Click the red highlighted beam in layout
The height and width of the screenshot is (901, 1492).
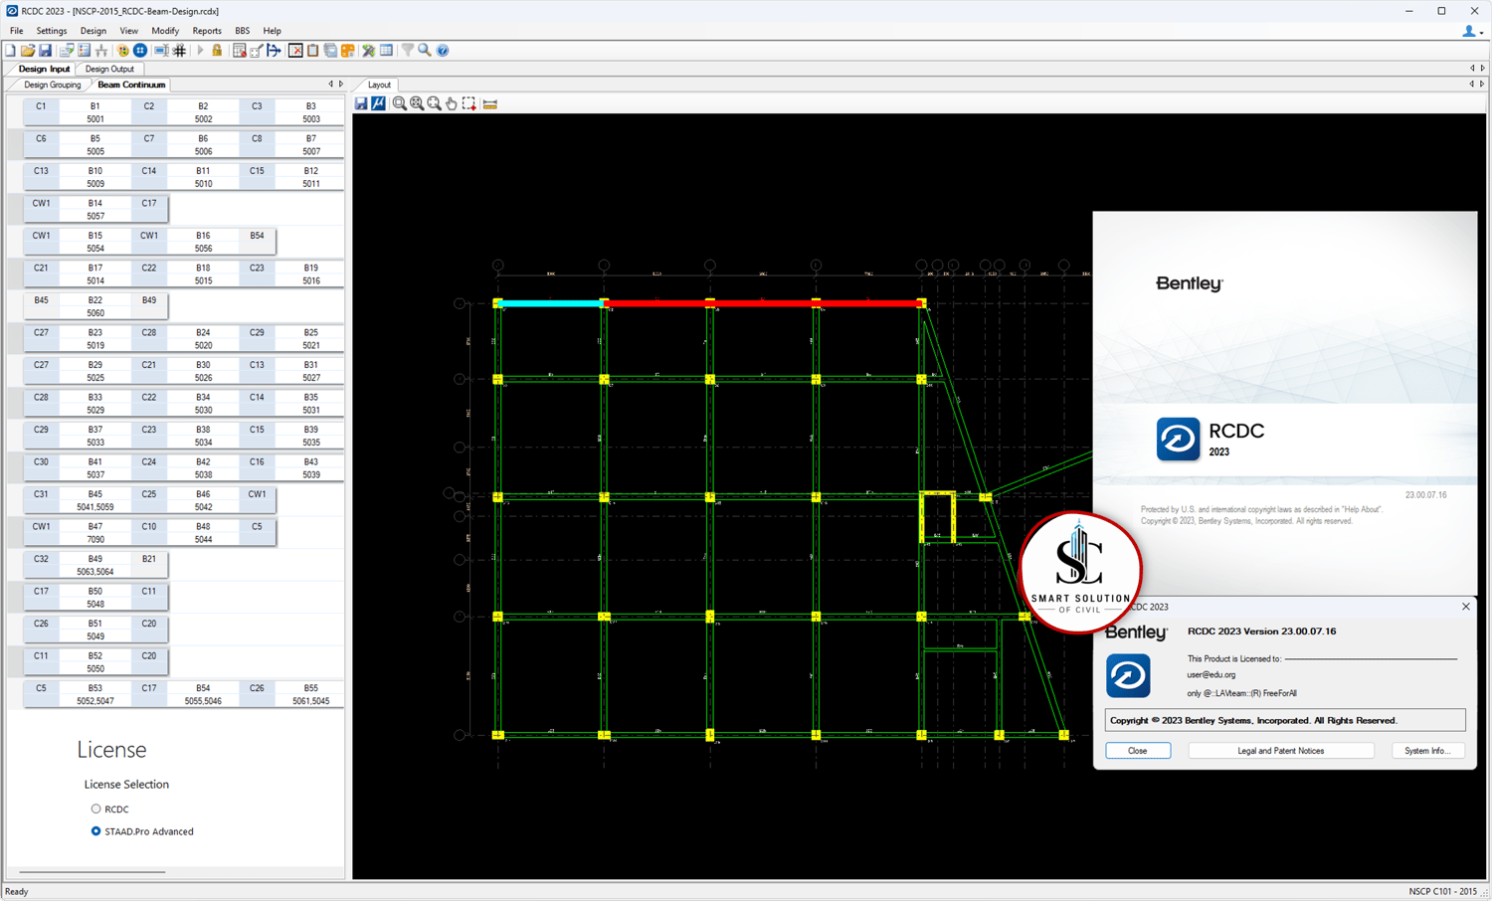[x=765, y=303]
